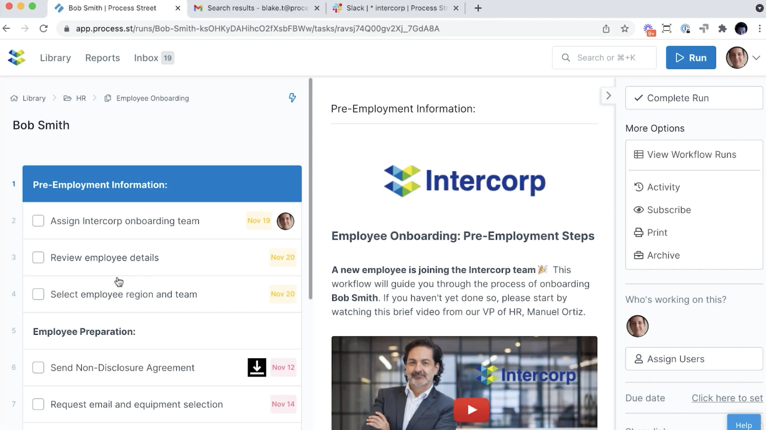Click the Nov 14 due date badge
Image resolution: width=766 pixels, height=430 pixels.
pyautogui.click(x=283, y=404)
